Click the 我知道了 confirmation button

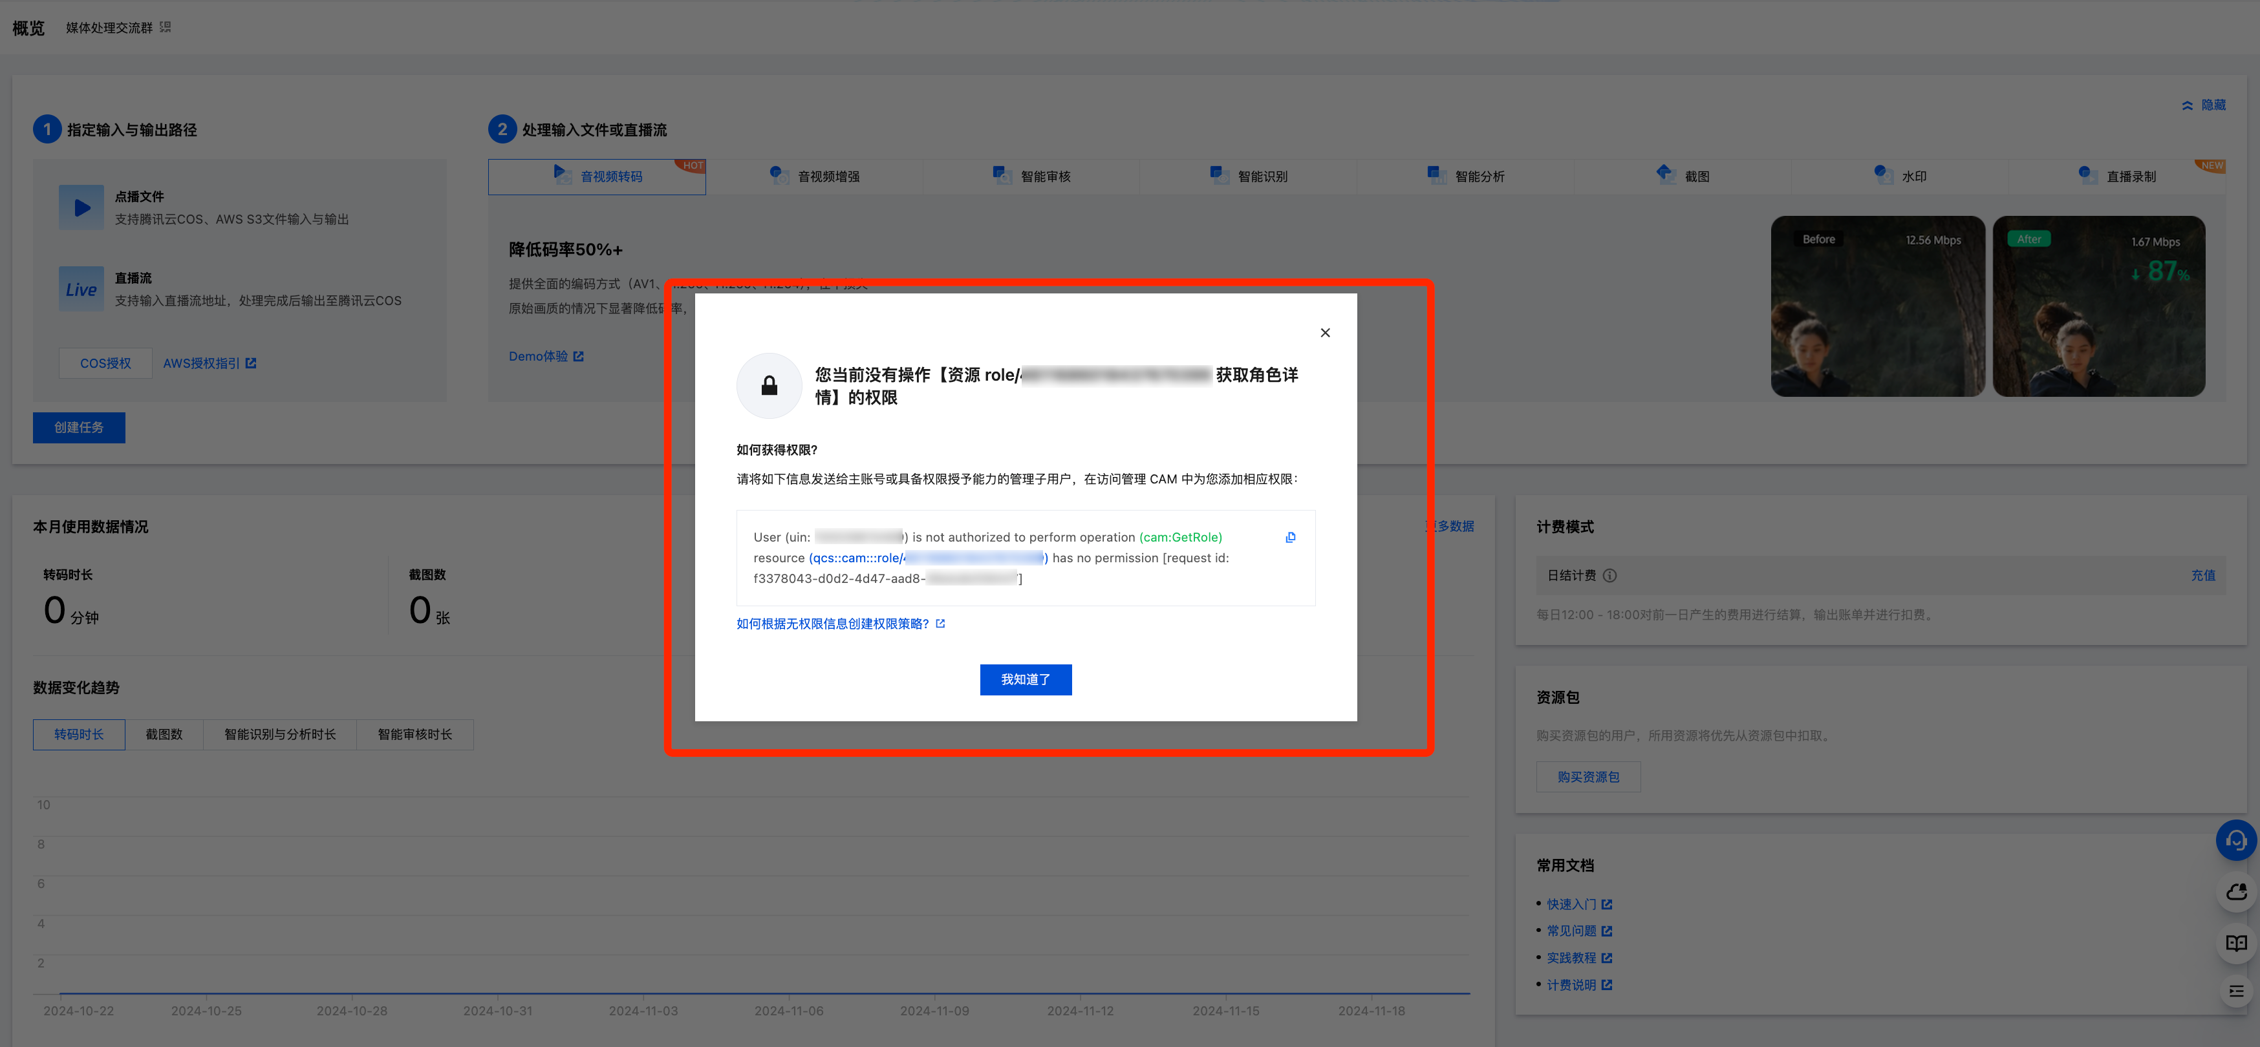click(1025, 680)
